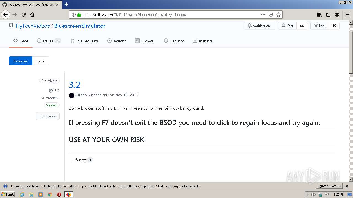Open the Projects tab
The image size is (353, 198).
tap(145, 41)
